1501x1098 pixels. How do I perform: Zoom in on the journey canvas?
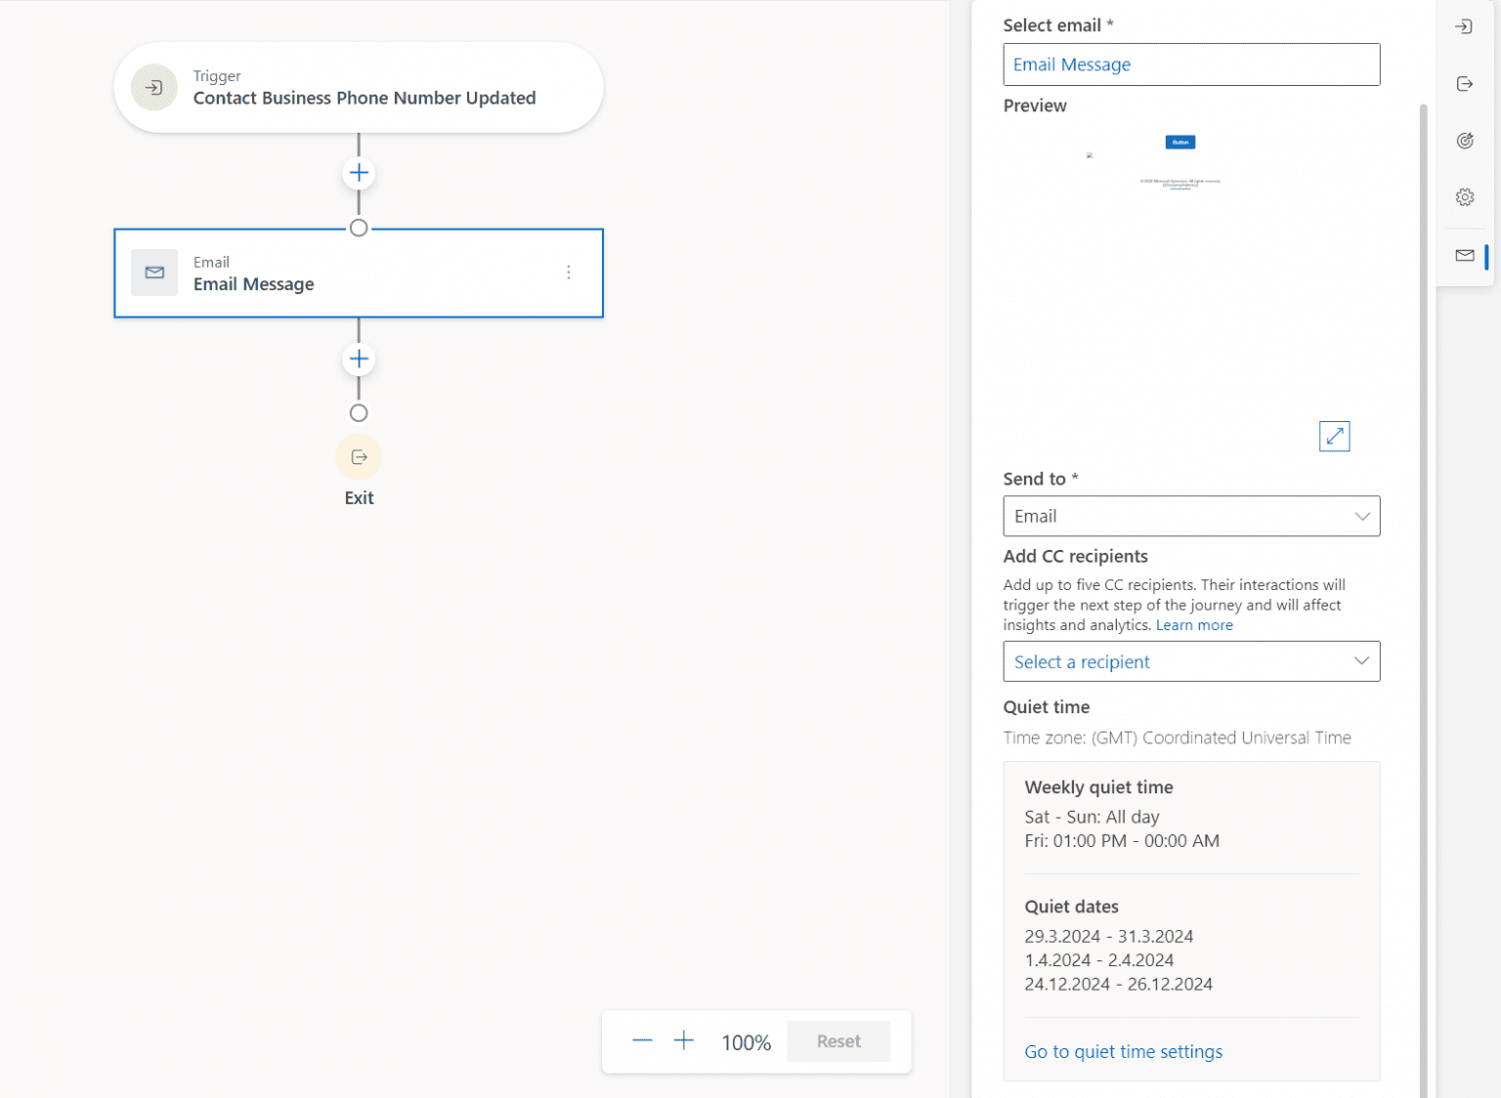tap(684, 1040)
